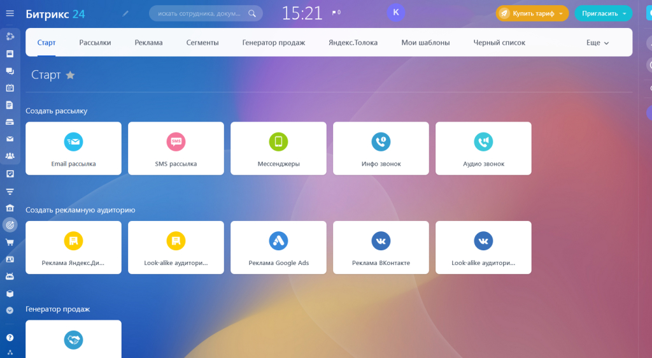The width and height of the screenshot is (652, 358).
Task: Add Старт page to favorites star
Action: 70,75
